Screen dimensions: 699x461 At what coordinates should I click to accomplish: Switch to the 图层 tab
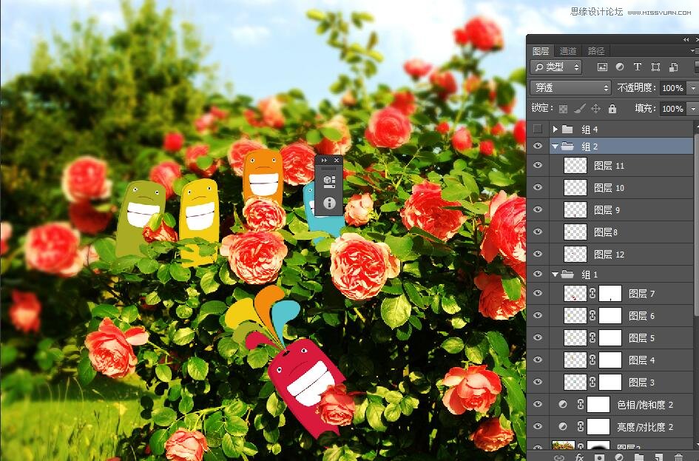(541, 51)
